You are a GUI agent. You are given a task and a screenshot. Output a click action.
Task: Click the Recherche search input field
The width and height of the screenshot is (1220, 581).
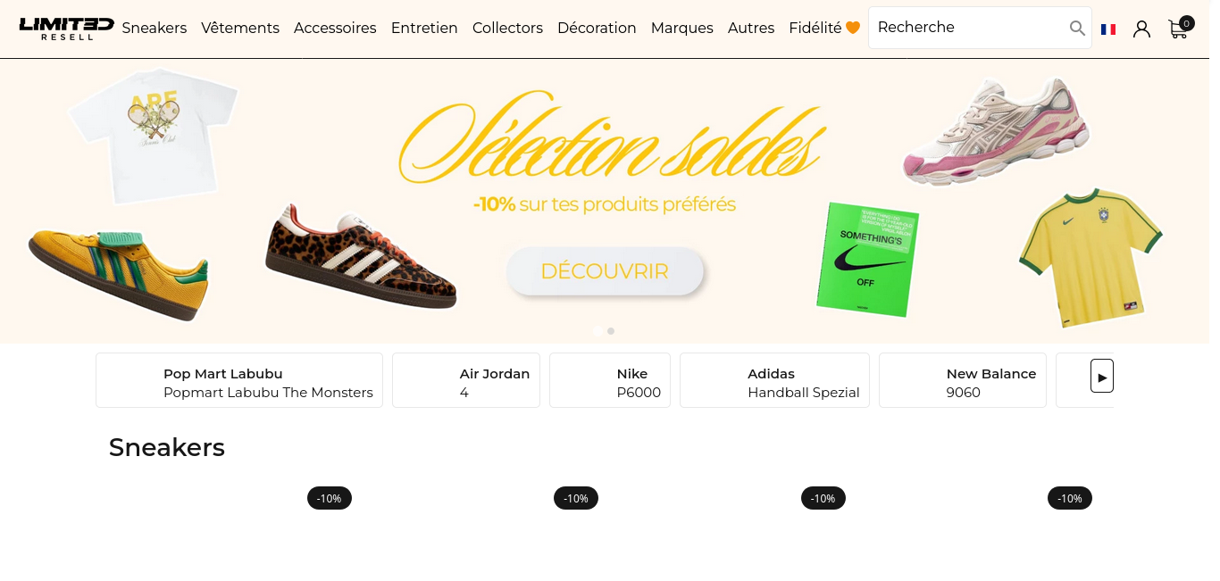tap(969, 28)
